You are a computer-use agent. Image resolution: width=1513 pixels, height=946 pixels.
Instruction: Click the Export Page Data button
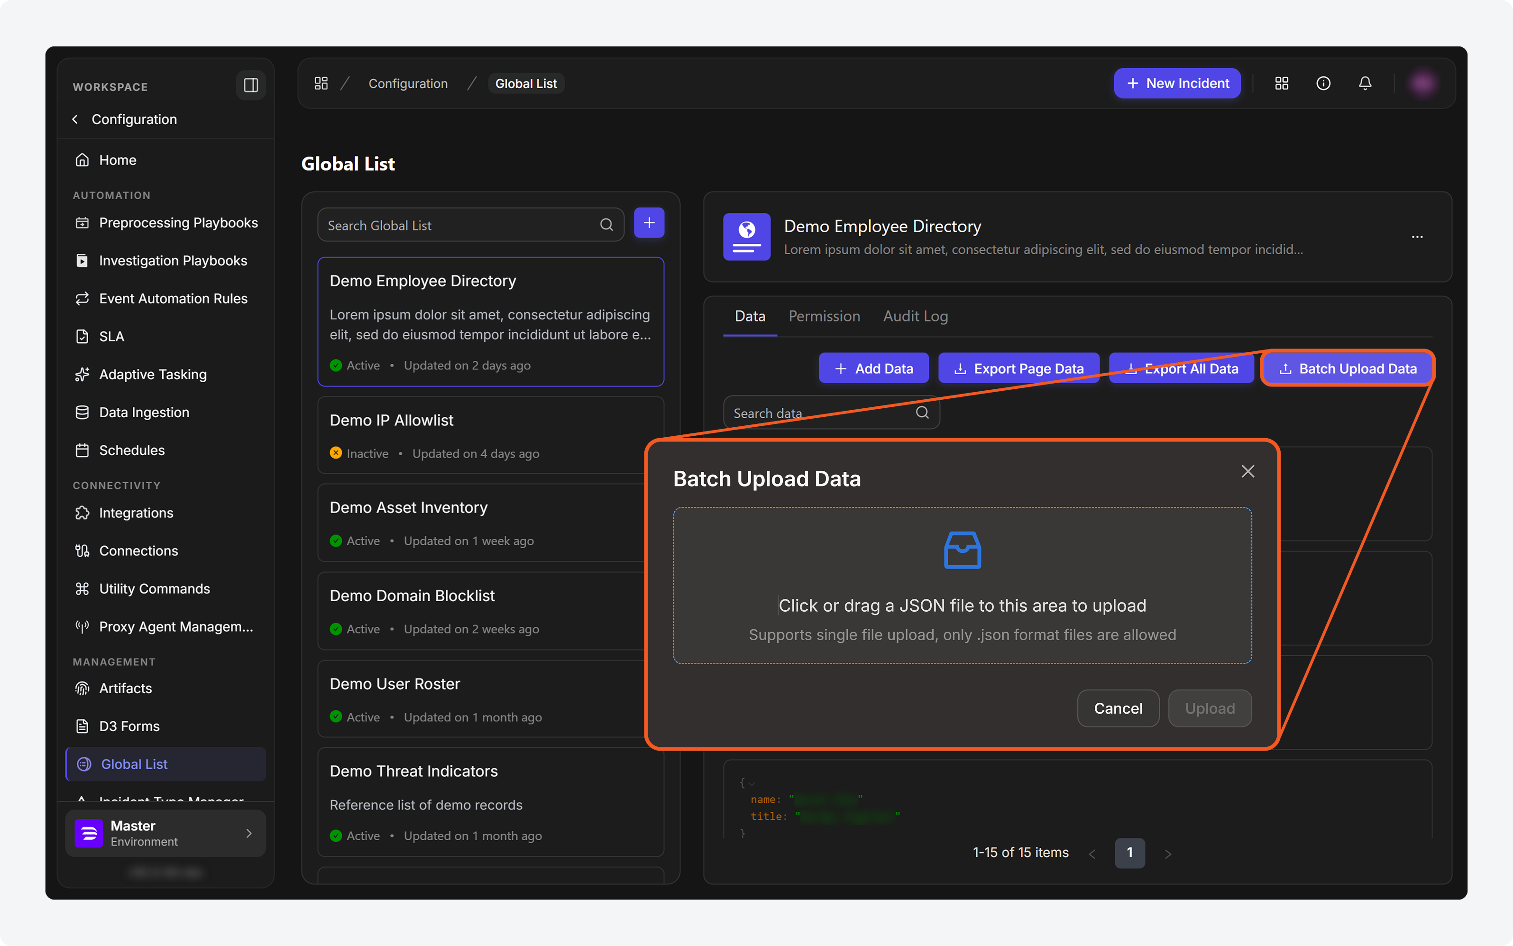(1018, 368)
